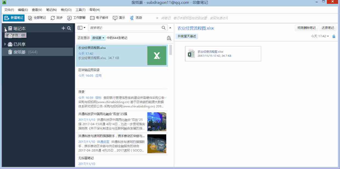This screenshot has width=340, height=169.
Task: Open 工作群聊 work chat
Action: pyautogui.click(x=76, y=18)
